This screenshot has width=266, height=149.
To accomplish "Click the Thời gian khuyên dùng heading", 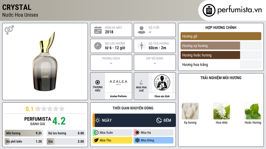I will [133, 108].
